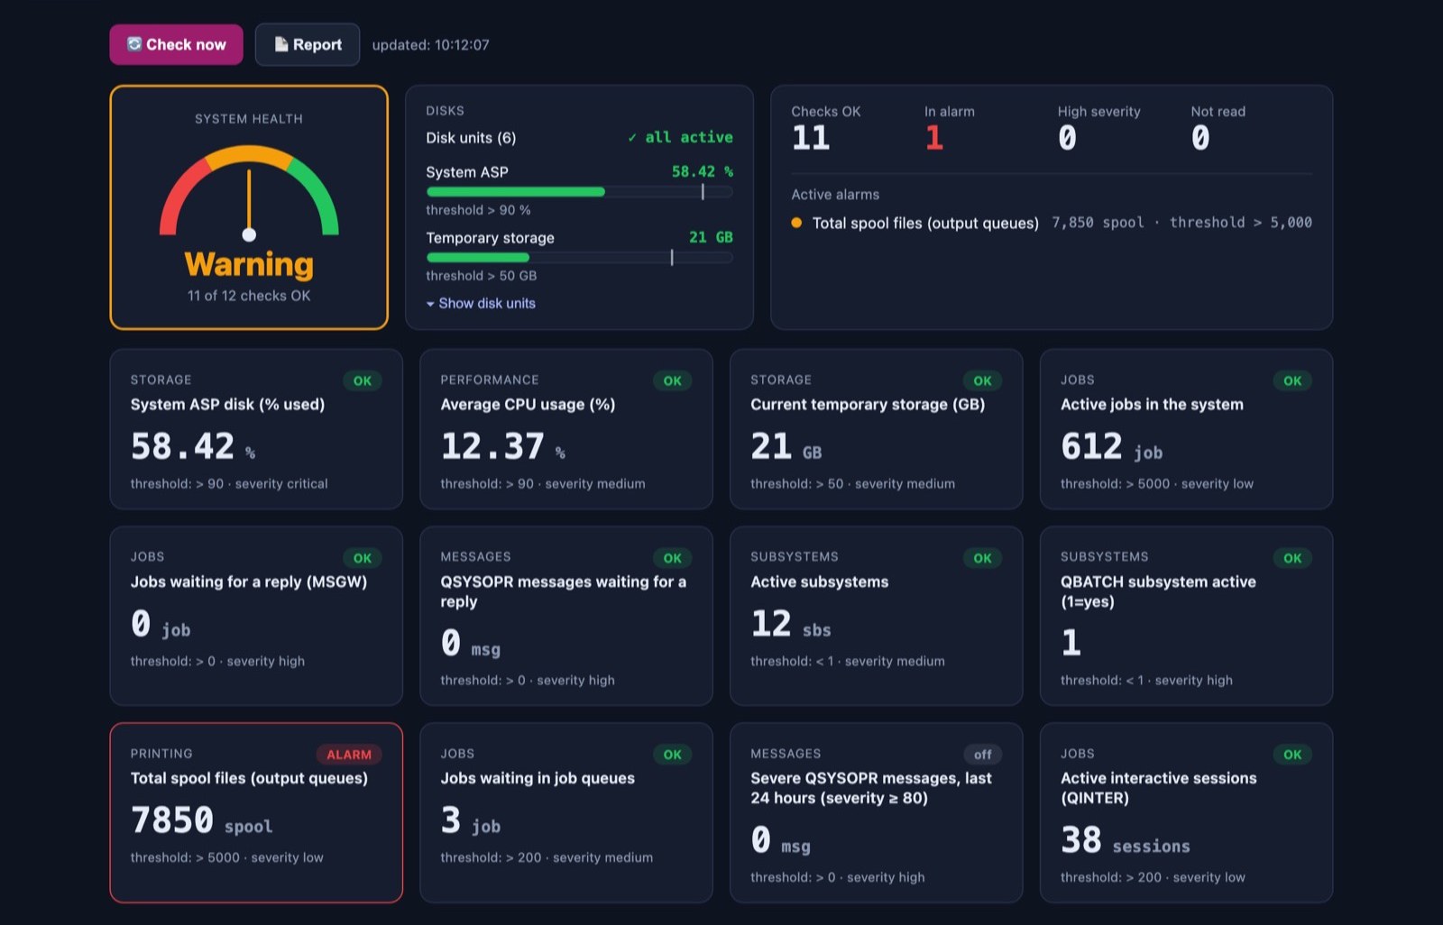Click Jobs waiting for a reply (MSGW) title
The width and height of the screenshot is (1443, 925).
[249, 582]
